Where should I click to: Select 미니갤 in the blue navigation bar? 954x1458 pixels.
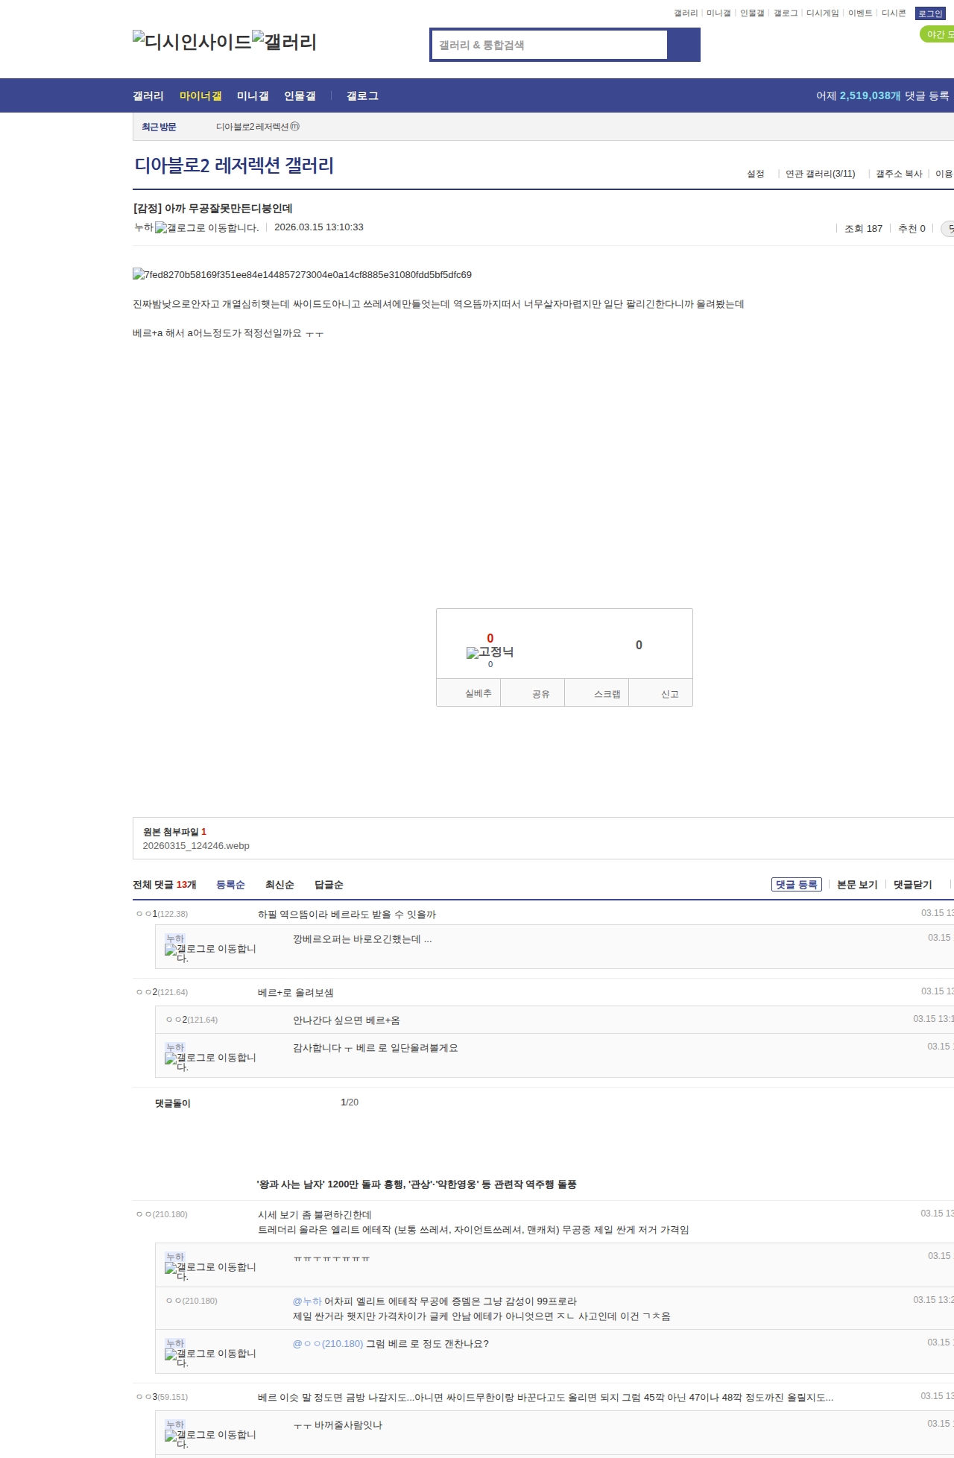253,96
